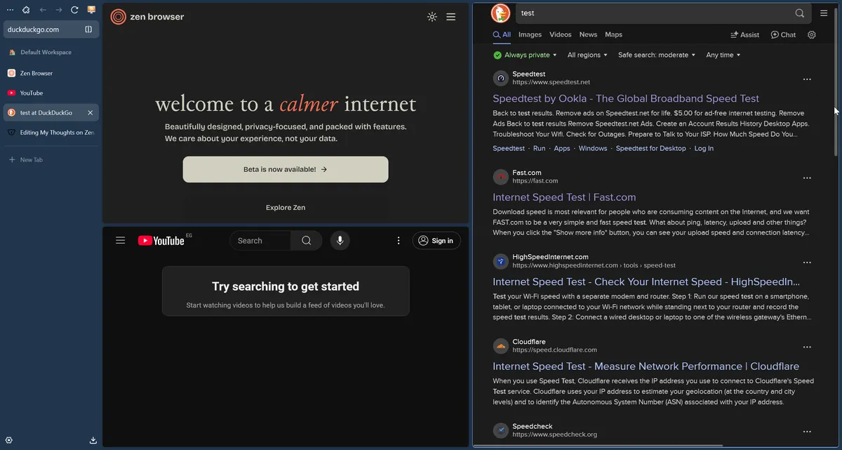Go back with the left arrow button
Image resolution: width=842 pixels, height=450 pixels.
coord(43,10)
